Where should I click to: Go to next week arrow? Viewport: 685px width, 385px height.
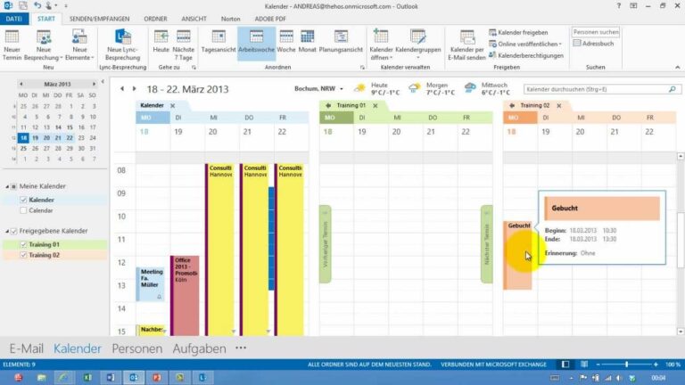click(x=134, y=88)
